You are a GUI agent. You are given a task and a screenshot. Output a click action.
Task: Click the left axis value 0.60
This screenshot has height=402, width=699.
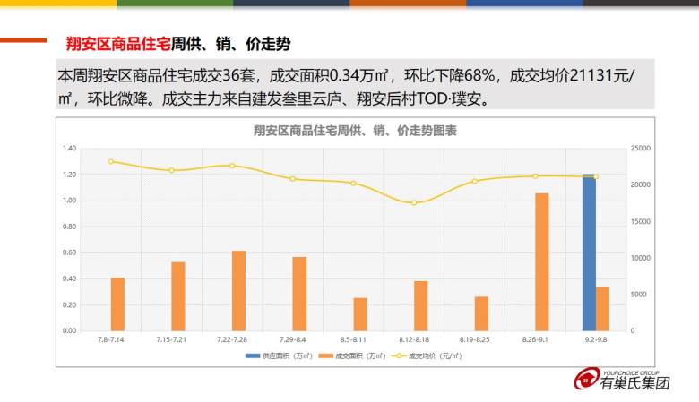point(70,252)
